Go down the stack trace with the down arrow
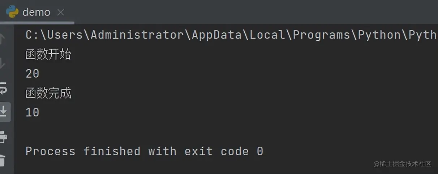The image size is (438, 174). tap(3, 64)
